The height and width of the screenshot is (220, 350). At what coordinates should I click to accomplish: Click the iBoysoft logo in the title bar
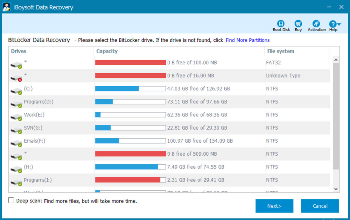(x=7, y=7)
